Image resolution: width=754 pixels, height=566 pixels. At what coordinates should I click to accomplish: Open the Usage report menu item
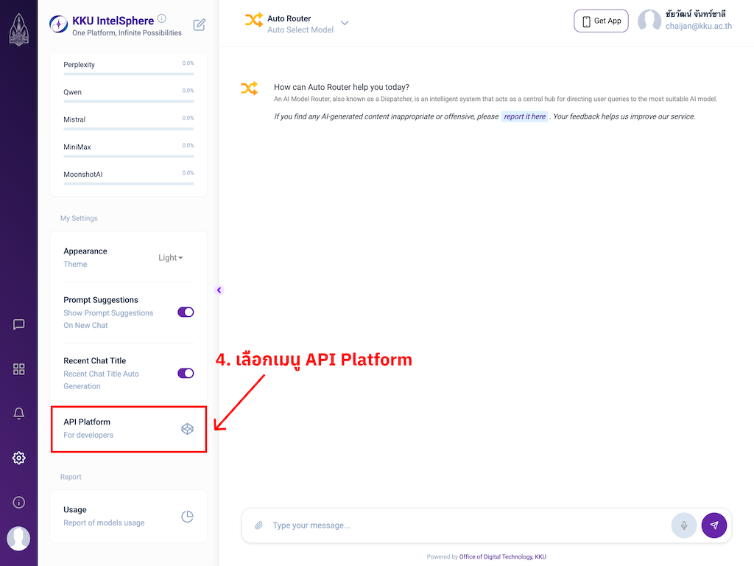(x=129, y=517)
